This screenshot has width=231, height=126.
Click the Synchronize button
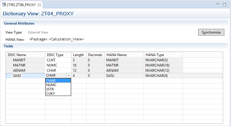tap(211, 32)
